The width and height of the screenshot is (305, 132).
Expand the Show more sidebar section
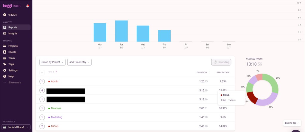12,83
